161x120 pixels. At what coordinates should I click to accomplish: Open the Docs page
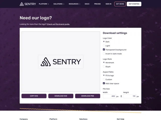tap(87, 4)
